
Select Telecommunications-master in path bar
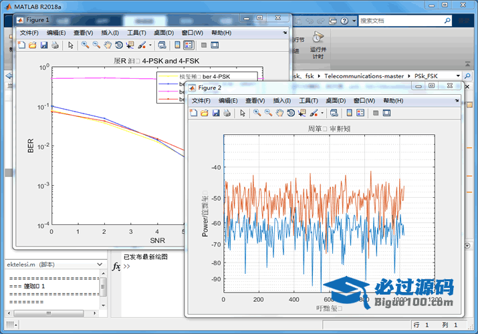(364, 75)
